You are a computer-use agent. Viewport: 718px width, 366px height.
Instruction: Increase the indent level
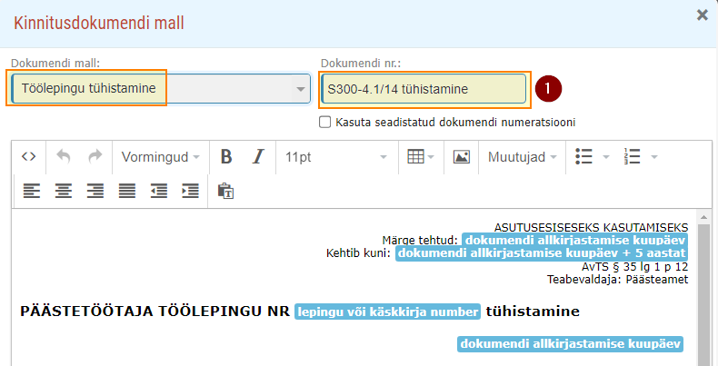190,191
